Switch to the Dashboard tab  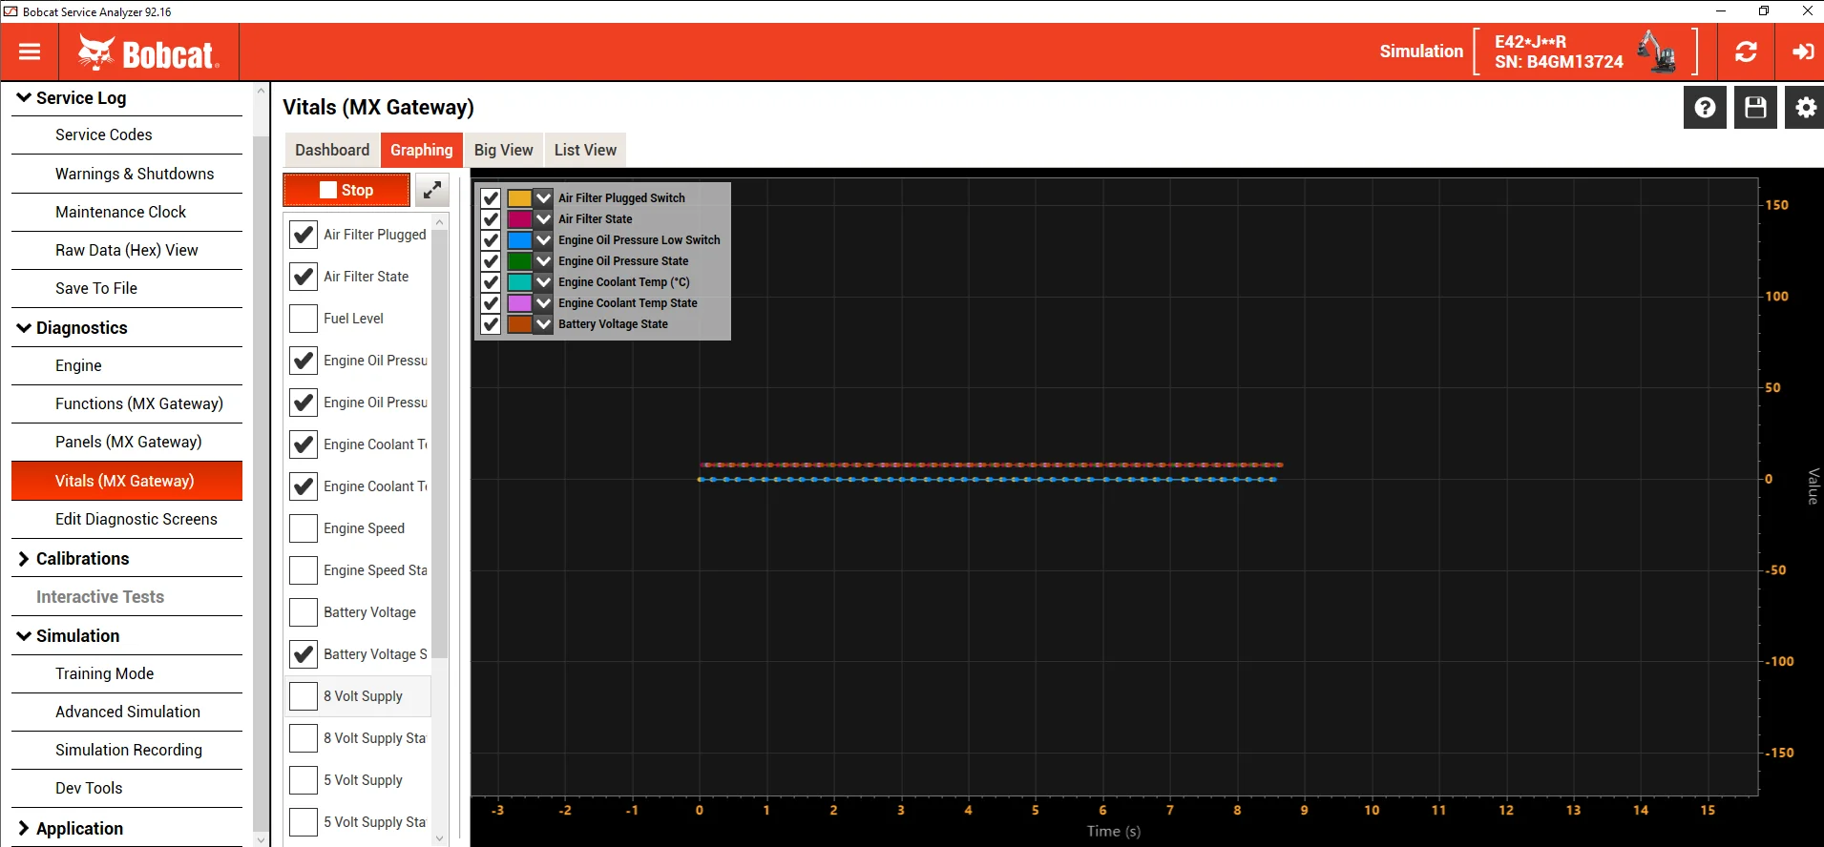[x=331, y=150]
